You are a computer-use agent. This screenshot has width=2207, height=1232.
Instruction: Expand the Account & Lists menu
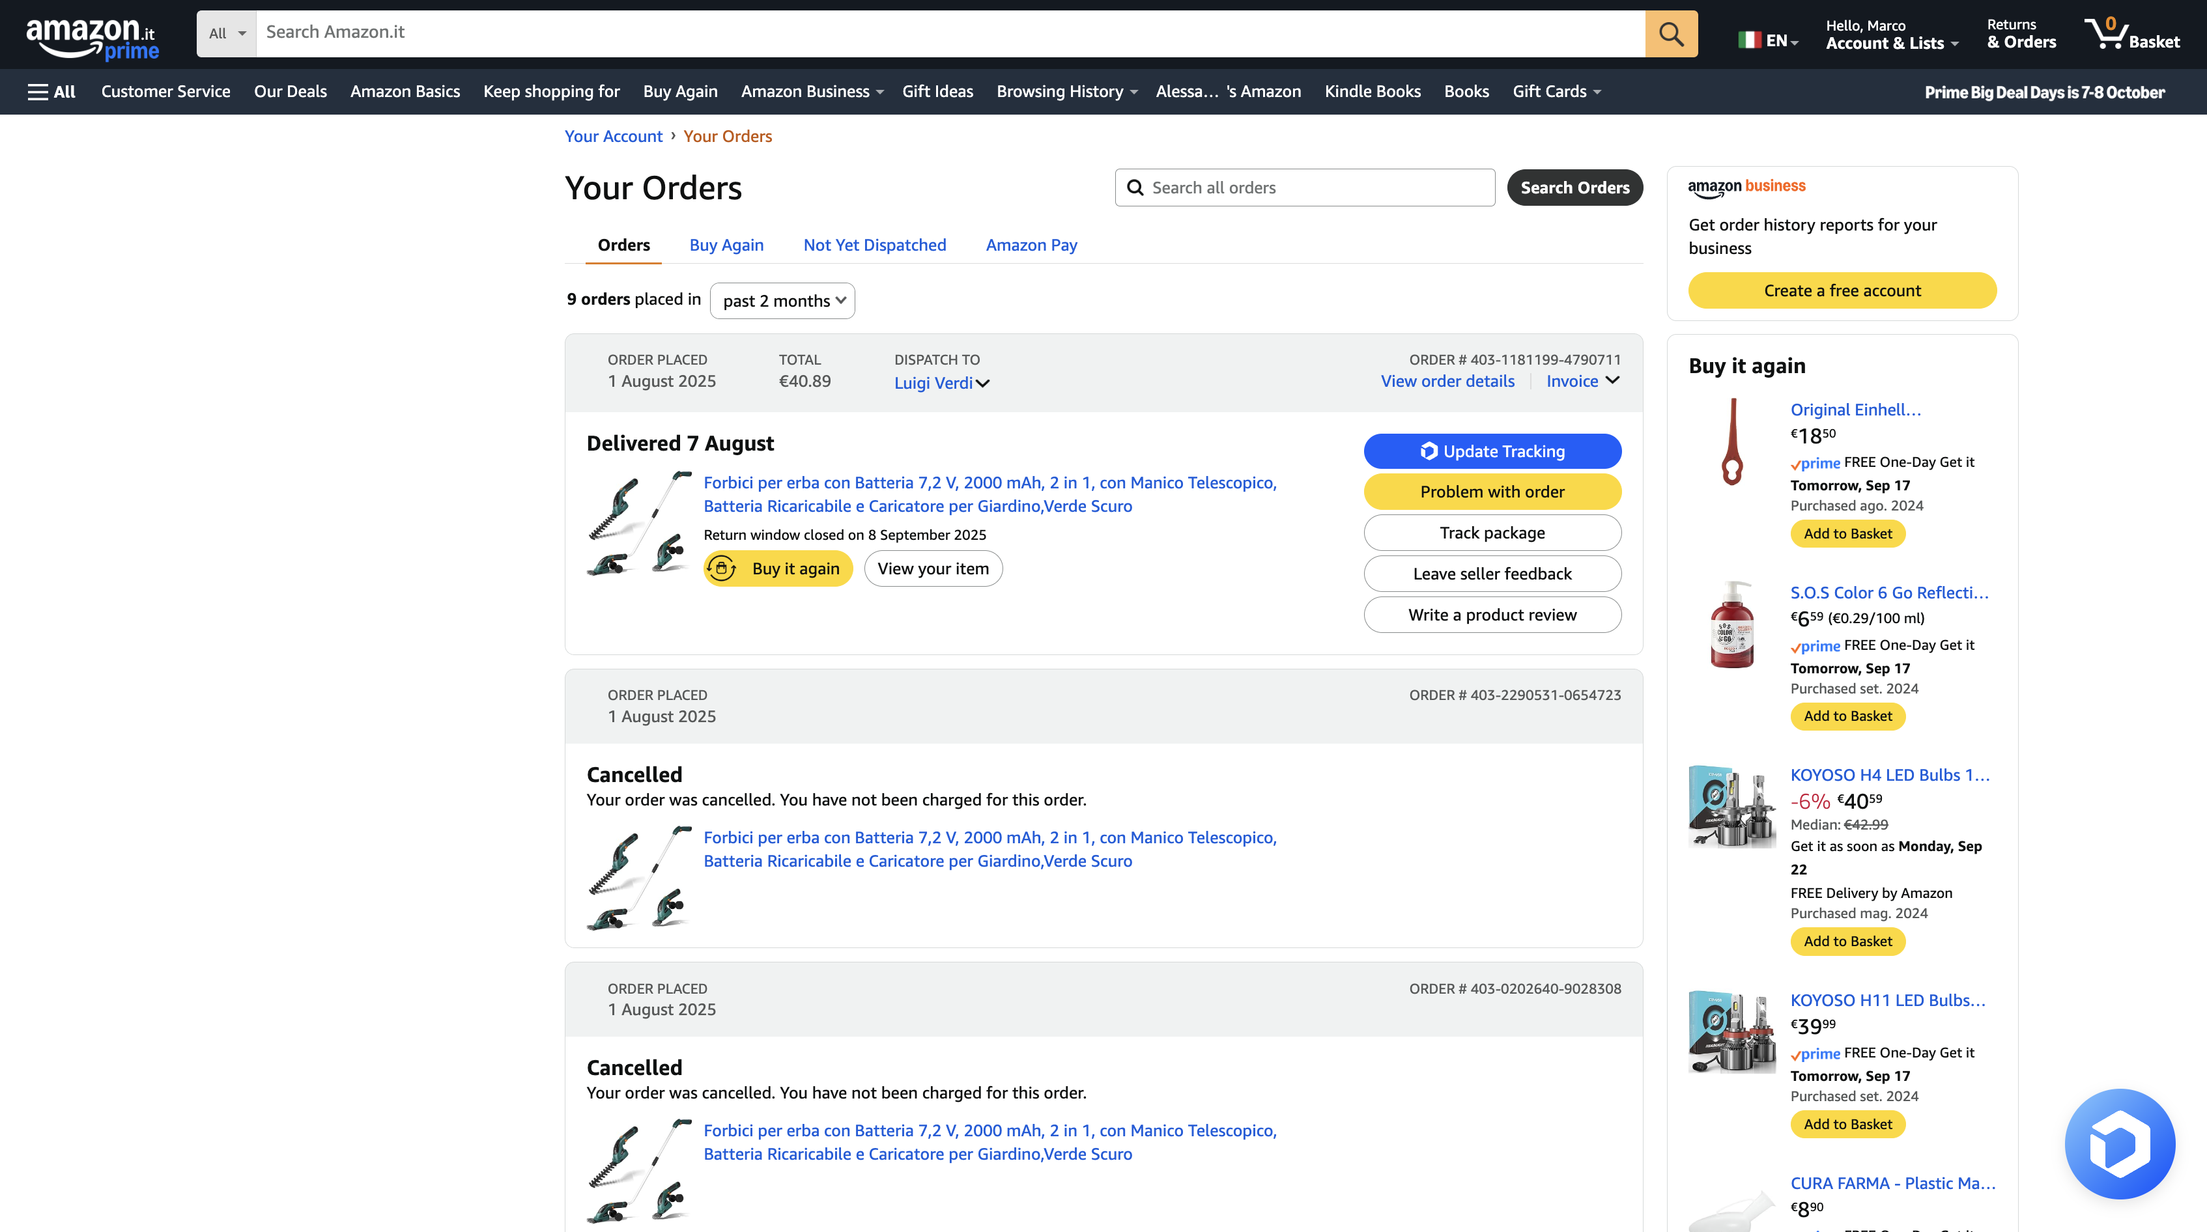point(1892,35)
